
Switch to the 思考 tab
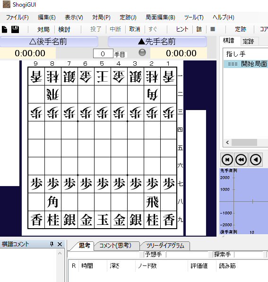(x=85, y=246)
